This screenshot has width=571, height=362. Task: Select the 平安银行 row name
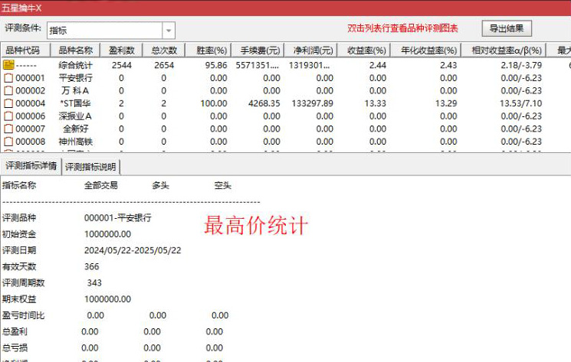[75, 78]
